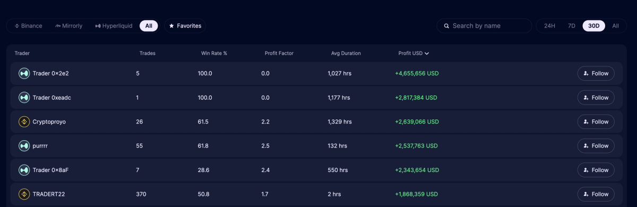Open Hyperliquid avatar of Trader 0×8aF
Screen dimensions: 637x207
[x=24, y=170]
